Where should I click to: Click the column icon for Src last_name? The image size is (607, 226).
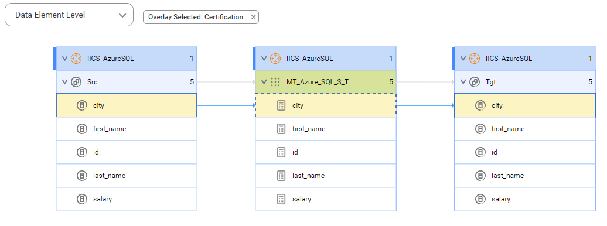(81, 176)
